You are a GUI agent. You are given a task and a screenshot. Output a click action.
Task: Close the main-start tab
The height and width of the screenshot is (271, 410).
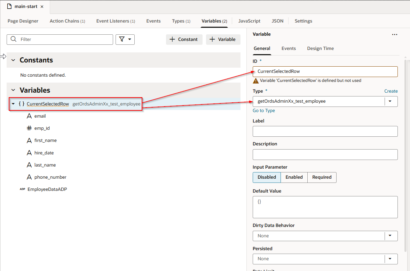coord(42,7)
